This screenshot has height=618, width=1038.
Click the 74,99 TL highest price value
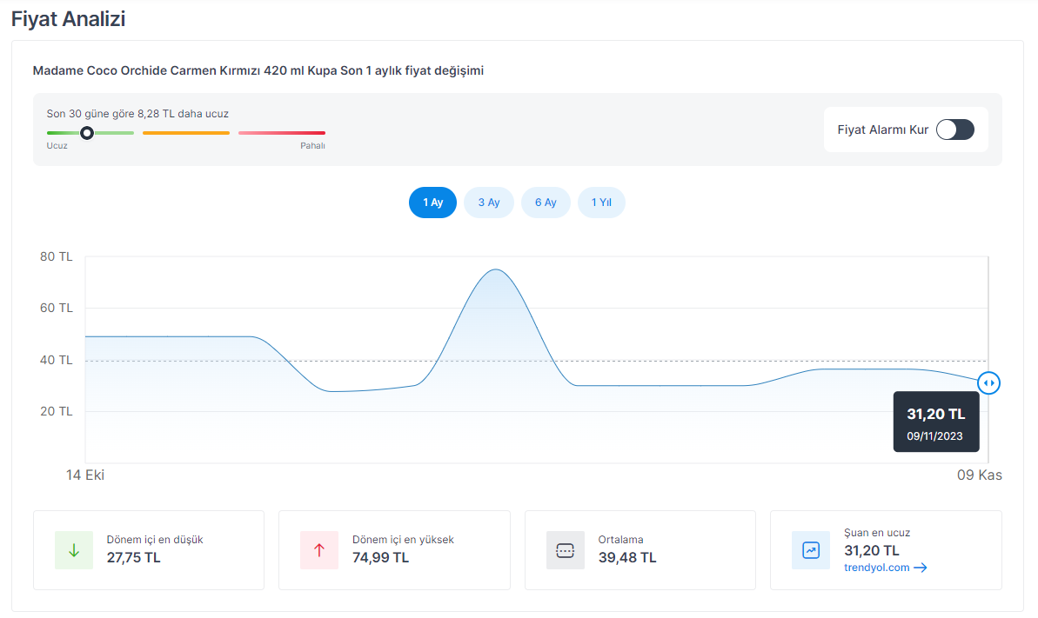(380, 558)
